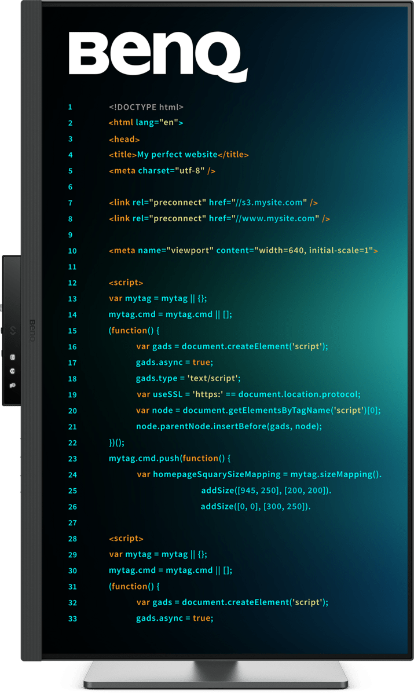Image resolution: width=414 pixels, height=695 pixels.
Task: Click 'gads.async = true;' on line 33
Action: click(174, 618)
